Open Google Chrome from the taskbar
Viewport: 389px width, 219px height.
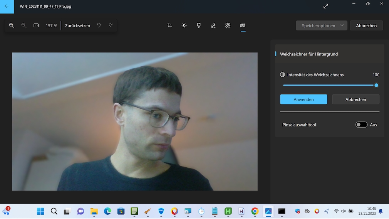coord(255,211)
